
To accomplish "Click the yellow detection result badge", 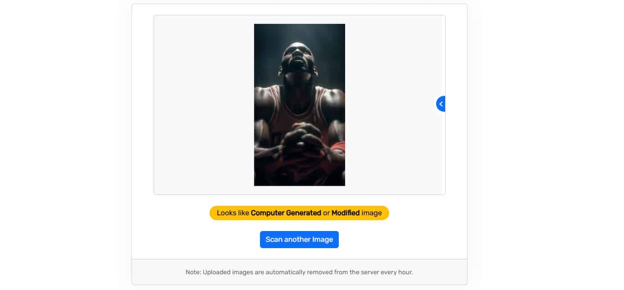I will click(299, 213).
